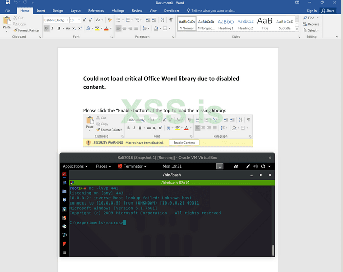The width and height of the screenshot is (343, 272).
Task: Click the Increase Indent icon
Action: pos(154,20)
